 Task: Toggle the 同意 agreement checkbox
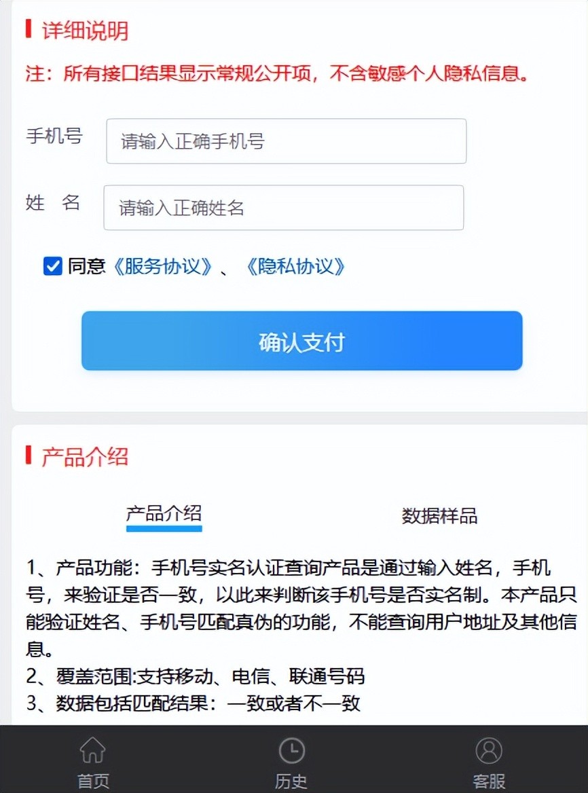52,266
